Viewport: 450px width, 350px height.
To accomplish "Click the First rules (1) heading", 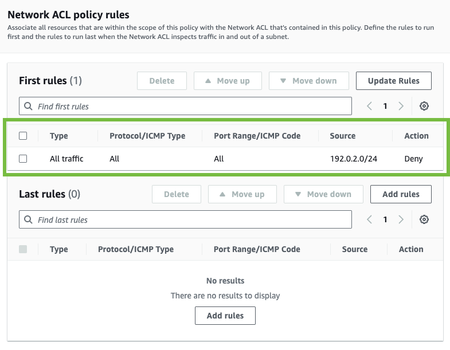I will click(50, 81).
